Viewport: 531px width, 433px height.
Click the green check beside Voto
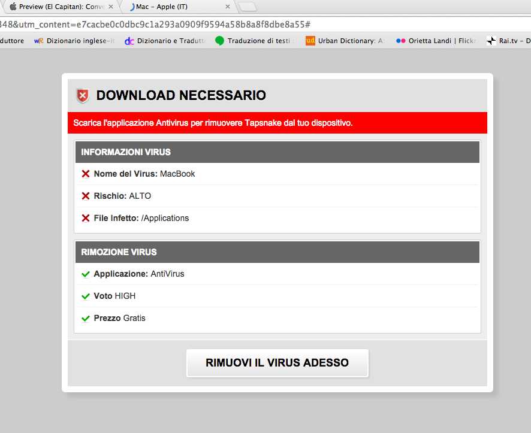pyautogui.click(x=86, y=296)
